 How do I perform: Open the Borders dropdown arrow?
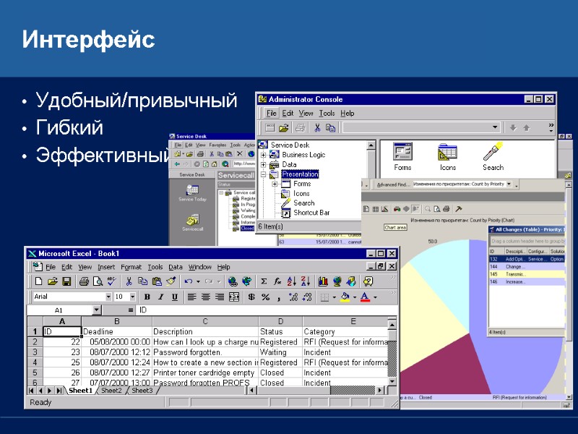tap(335, 297)
